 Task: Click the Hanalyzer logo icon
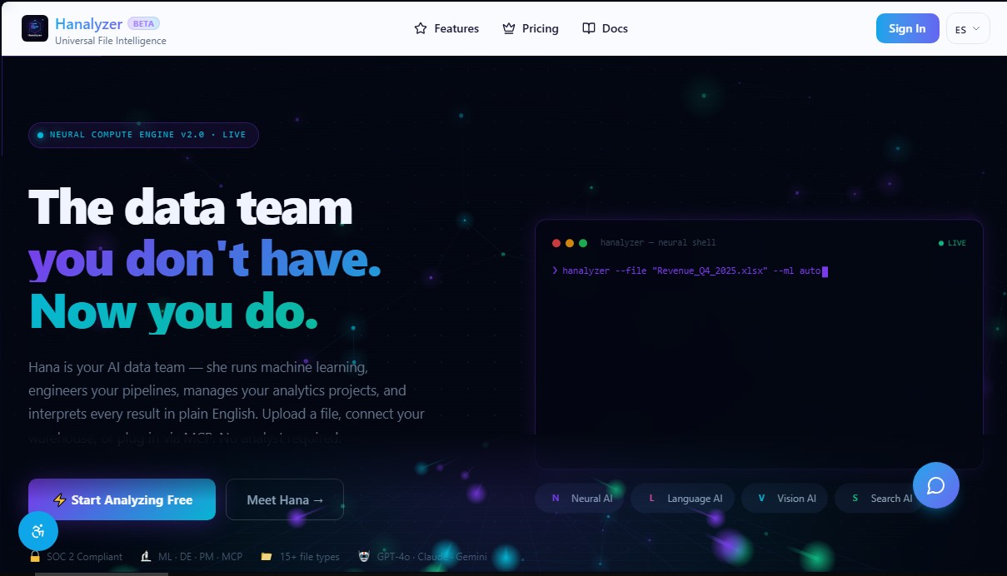[35, 28]
